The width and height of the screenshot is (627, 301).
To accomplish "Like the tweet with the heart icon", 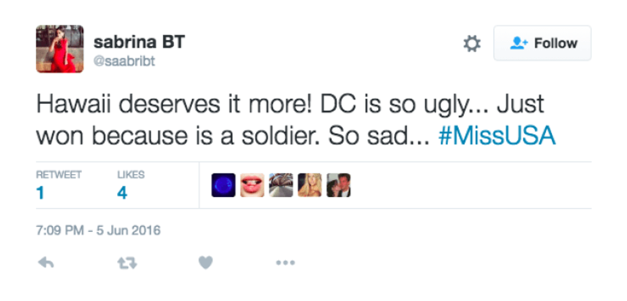I will 205,263.
